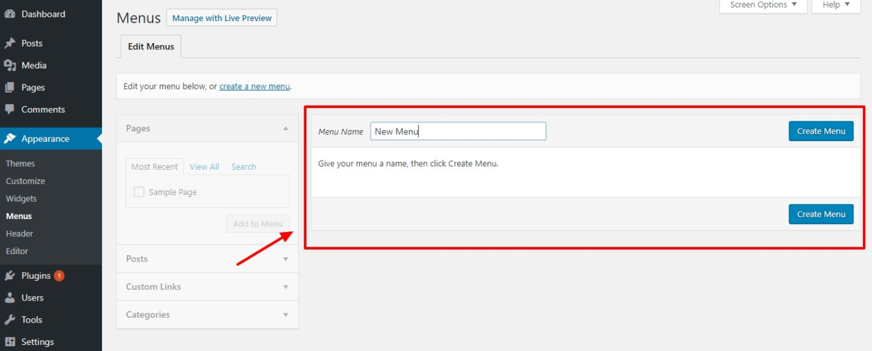Expand the Custom Links panel arrow
The image size is (872, 351).
tap(286, 287)
